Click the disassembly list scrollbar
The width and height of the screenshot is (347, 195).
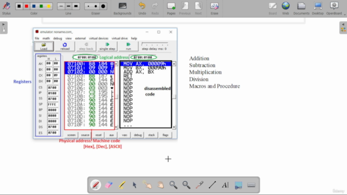[x=174, y=95]
